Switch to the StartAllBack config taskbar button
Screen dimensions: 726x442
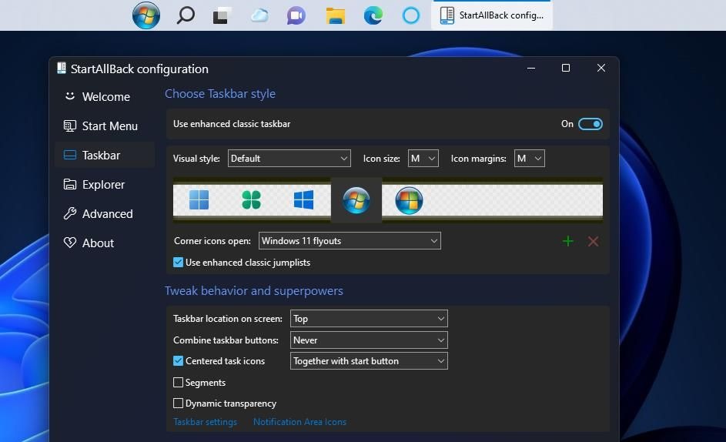click(x=492, y=15)
